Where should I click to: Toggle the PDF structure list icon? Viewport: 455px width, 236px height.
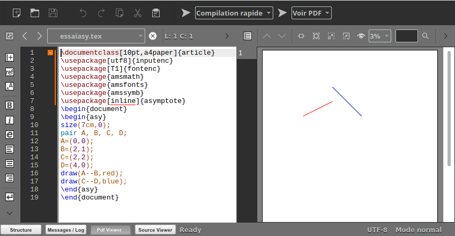[x=248, y=36]
